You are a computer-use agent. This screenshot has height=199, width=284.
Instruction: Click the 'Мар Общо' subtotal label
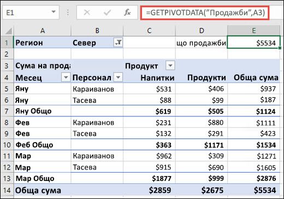pos(42,178)
